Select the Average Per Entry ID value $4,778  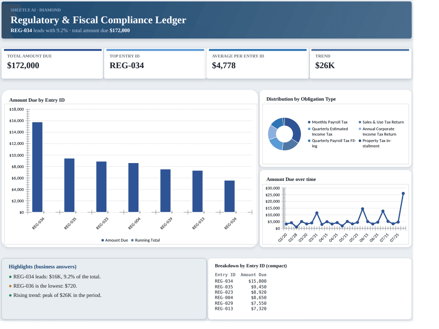click(x=224, y=65)
